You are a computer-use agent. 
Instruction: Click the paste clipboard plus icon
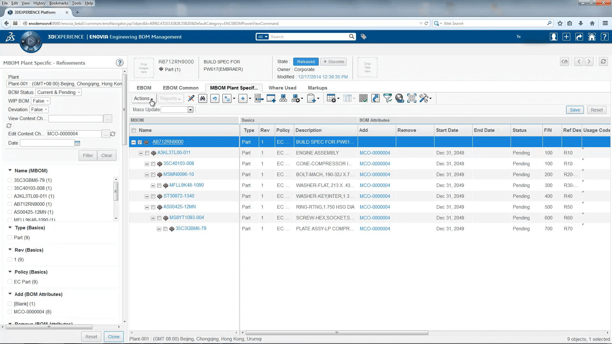(x=311, y=98)
